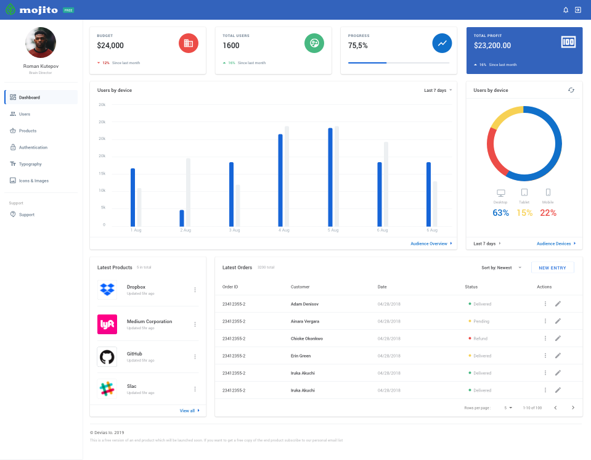591x460 pixels.
Task: Expand the Sort by: Newest dropdown
Action: point(501,268)
